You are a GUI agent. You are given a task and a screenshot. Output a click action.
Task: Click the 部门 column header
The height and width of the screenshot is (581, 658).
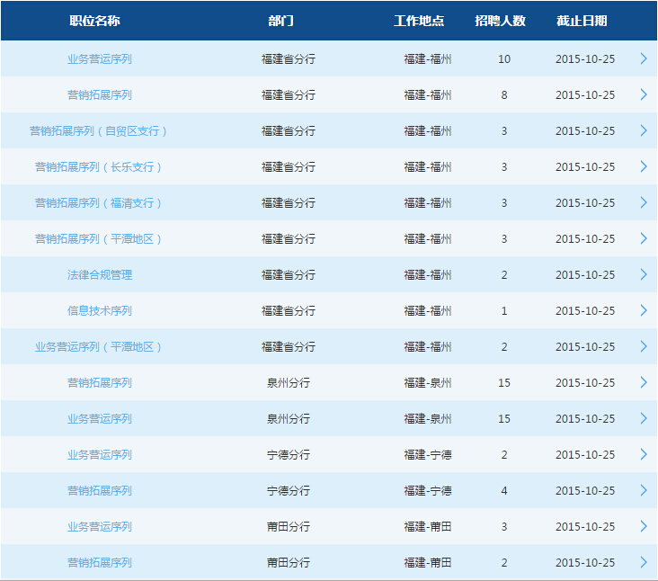[x=280, y=21]
